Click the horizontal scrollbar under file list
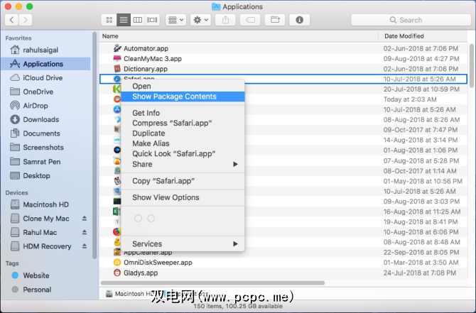476x313 pixels. [213, 283]
